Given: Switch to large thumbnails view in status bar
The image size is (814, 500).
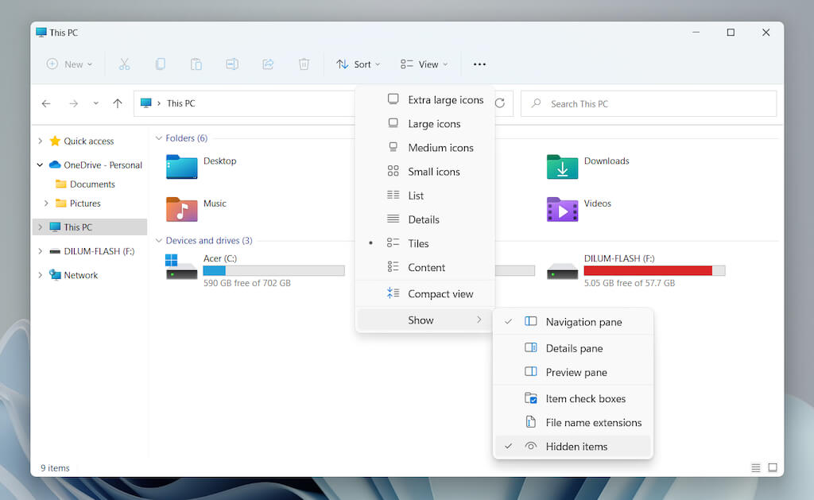Looking at the screenshot, I should [772, 467].
